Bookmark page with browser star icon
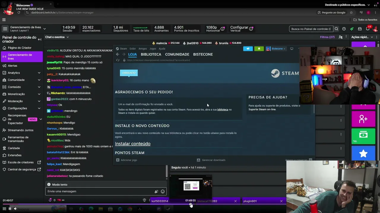 351,12
